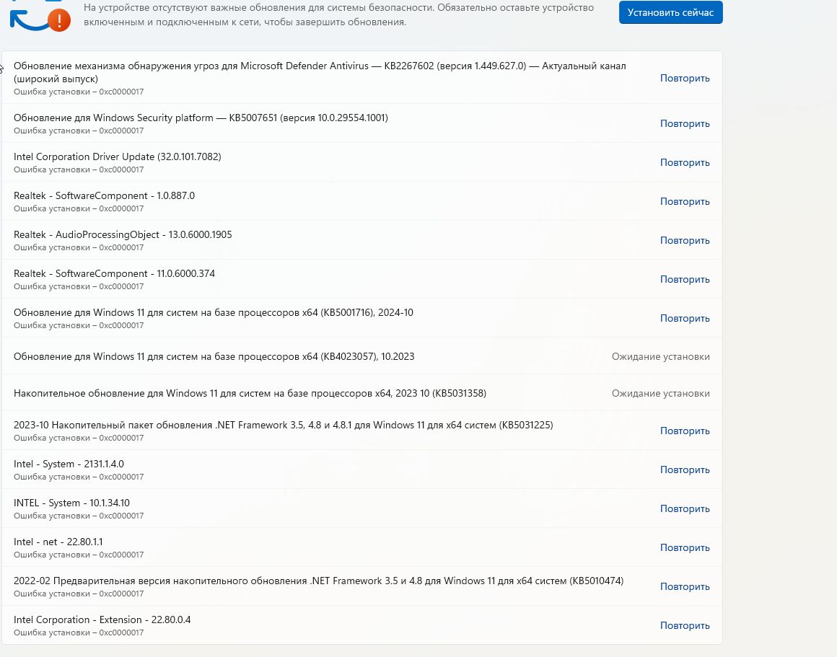Retry the KB5001716 2024-10 update
Image resolution: width=837 pixels, height=657 pixels.
pos(684,318)
